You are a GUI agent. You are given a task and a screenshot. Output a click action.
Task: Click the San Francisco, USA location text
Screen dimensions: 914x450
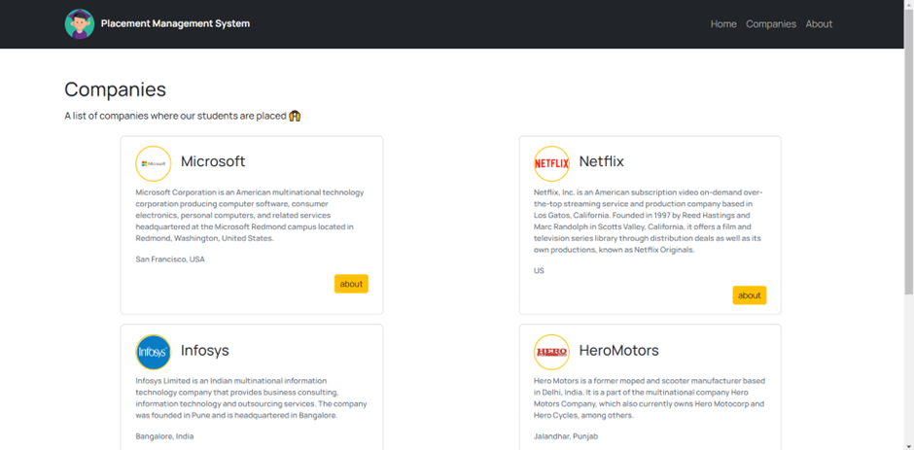[x=170, y=260]
